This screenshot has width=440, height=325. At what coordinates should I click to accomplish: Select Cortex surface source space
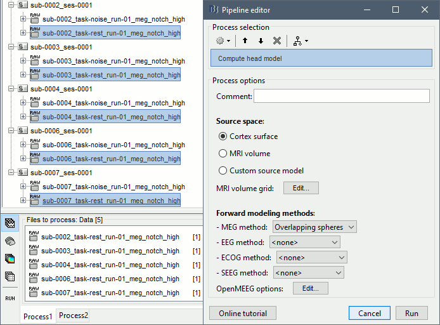pos(223,136)
